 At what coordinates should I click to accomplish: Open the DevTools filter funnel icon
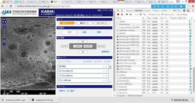click(130, 14)
